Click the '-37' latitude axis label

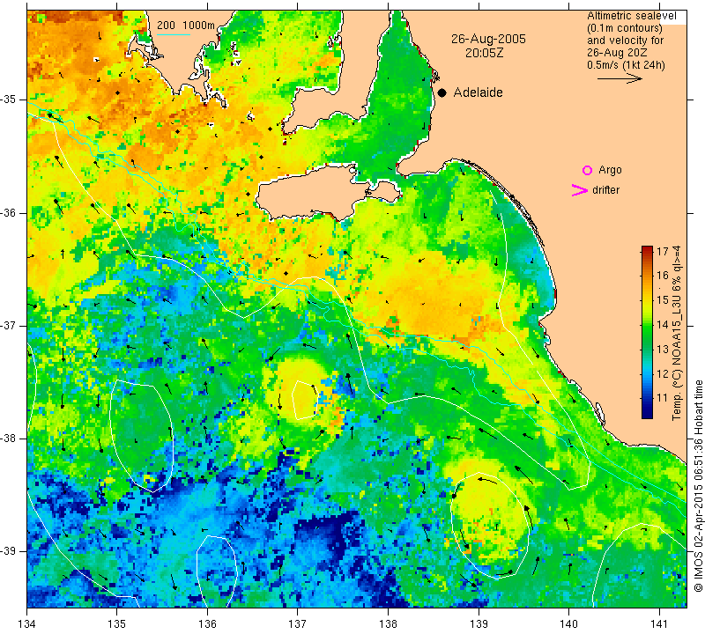tap(9, 325)
